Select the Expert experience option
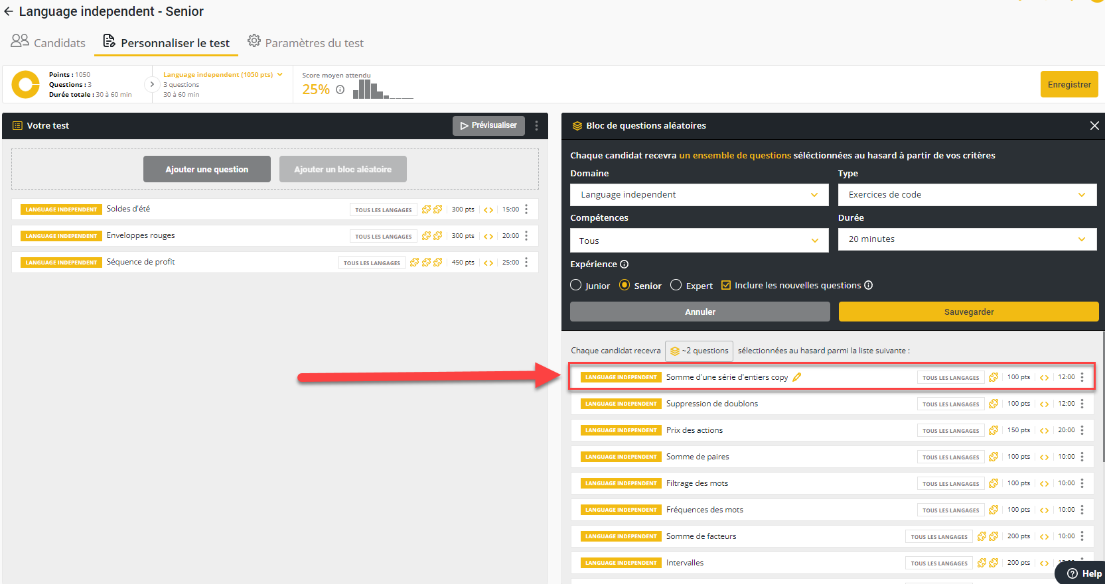Image resolution: width=1105 pixels, height=584 pixels. coord(676,285)
